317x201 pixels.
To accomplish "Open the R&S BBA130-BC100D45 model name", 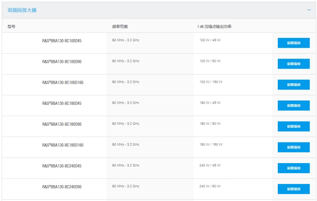I will coord(62,41).
